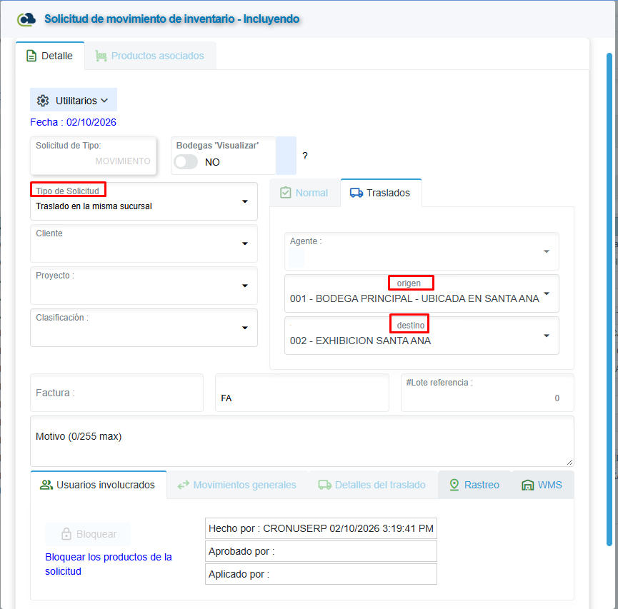Toggle the Bodegas 'Visualizar' switch
This screenshot has width=618, height=609.
(x=186, y=162)
